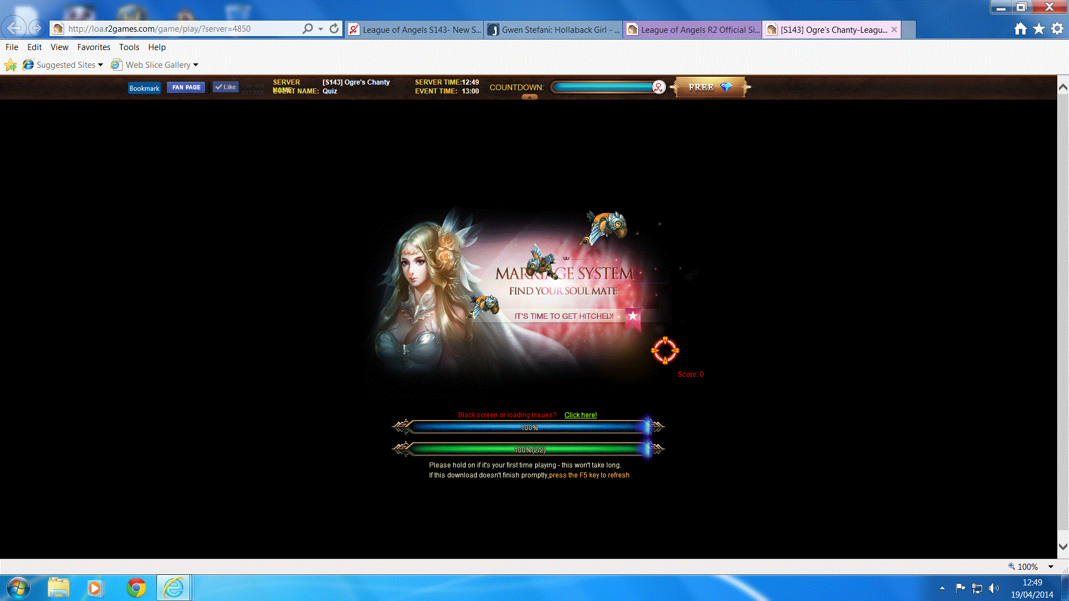Expand the Web Slice Gallery dropdown
This screenshot has width=1069, height=601.
click(195, 65)
